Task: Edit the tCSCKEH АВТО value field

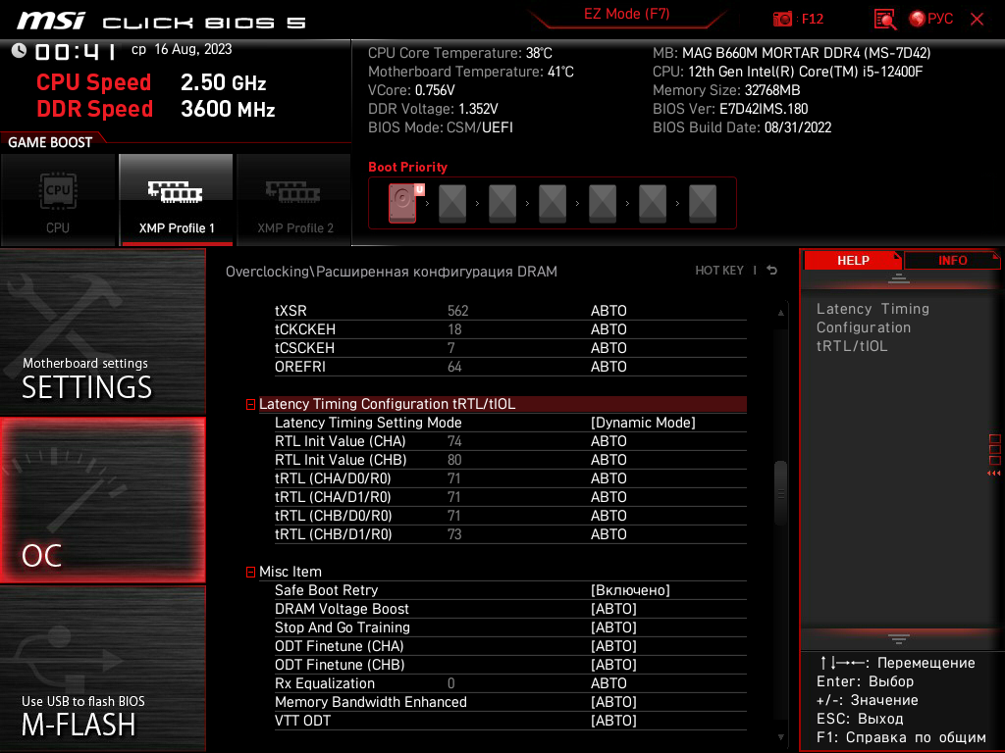Action: click(608, 348)
